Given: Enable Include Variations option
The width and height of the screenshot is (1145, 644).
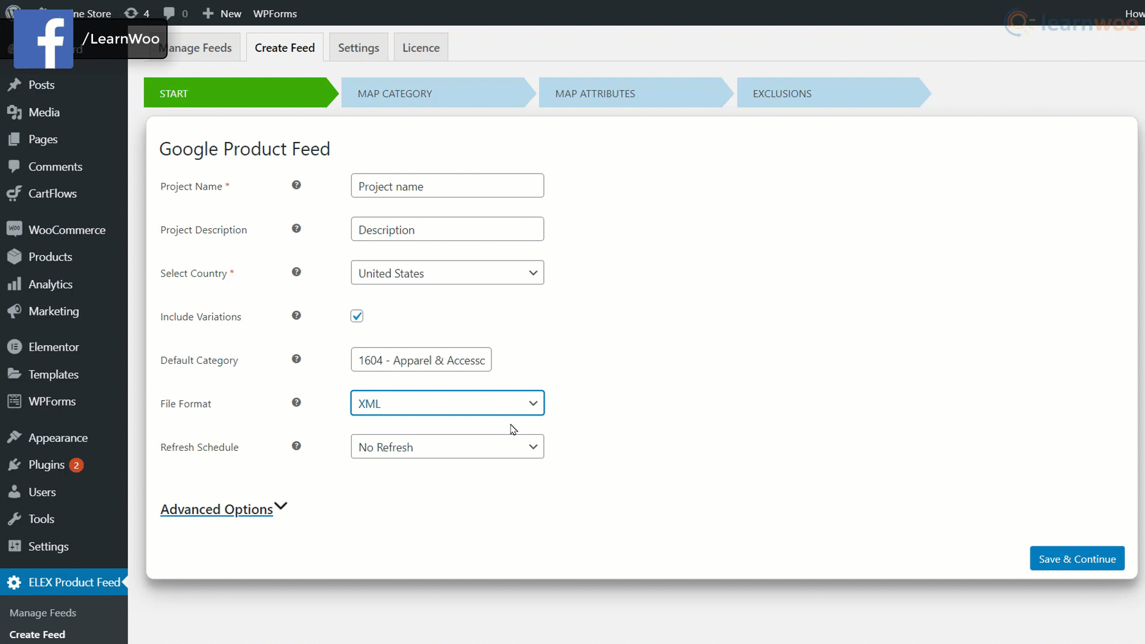Looking at the screenshot, I should 356,316.
